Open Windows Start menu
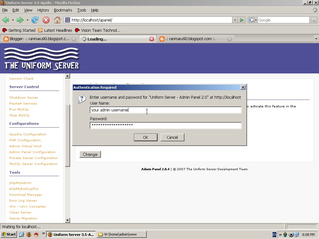 (x=8, y=234)
